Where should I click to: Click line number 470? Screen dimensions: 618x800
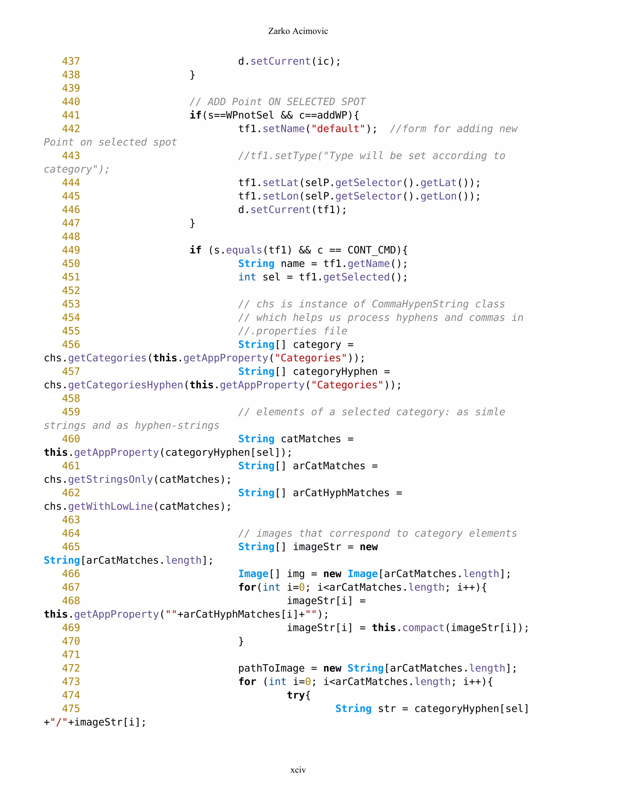pos(71,641)
